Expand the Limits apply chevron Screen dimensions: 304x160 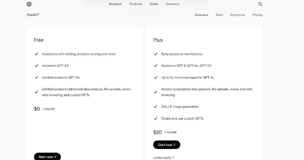[173, 157]
